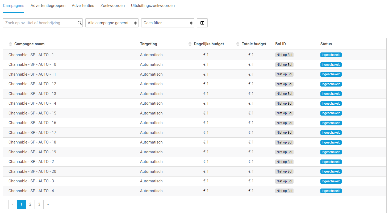Select campaign Channable - SP - AUTO - 3

click(x=31, y=181)
